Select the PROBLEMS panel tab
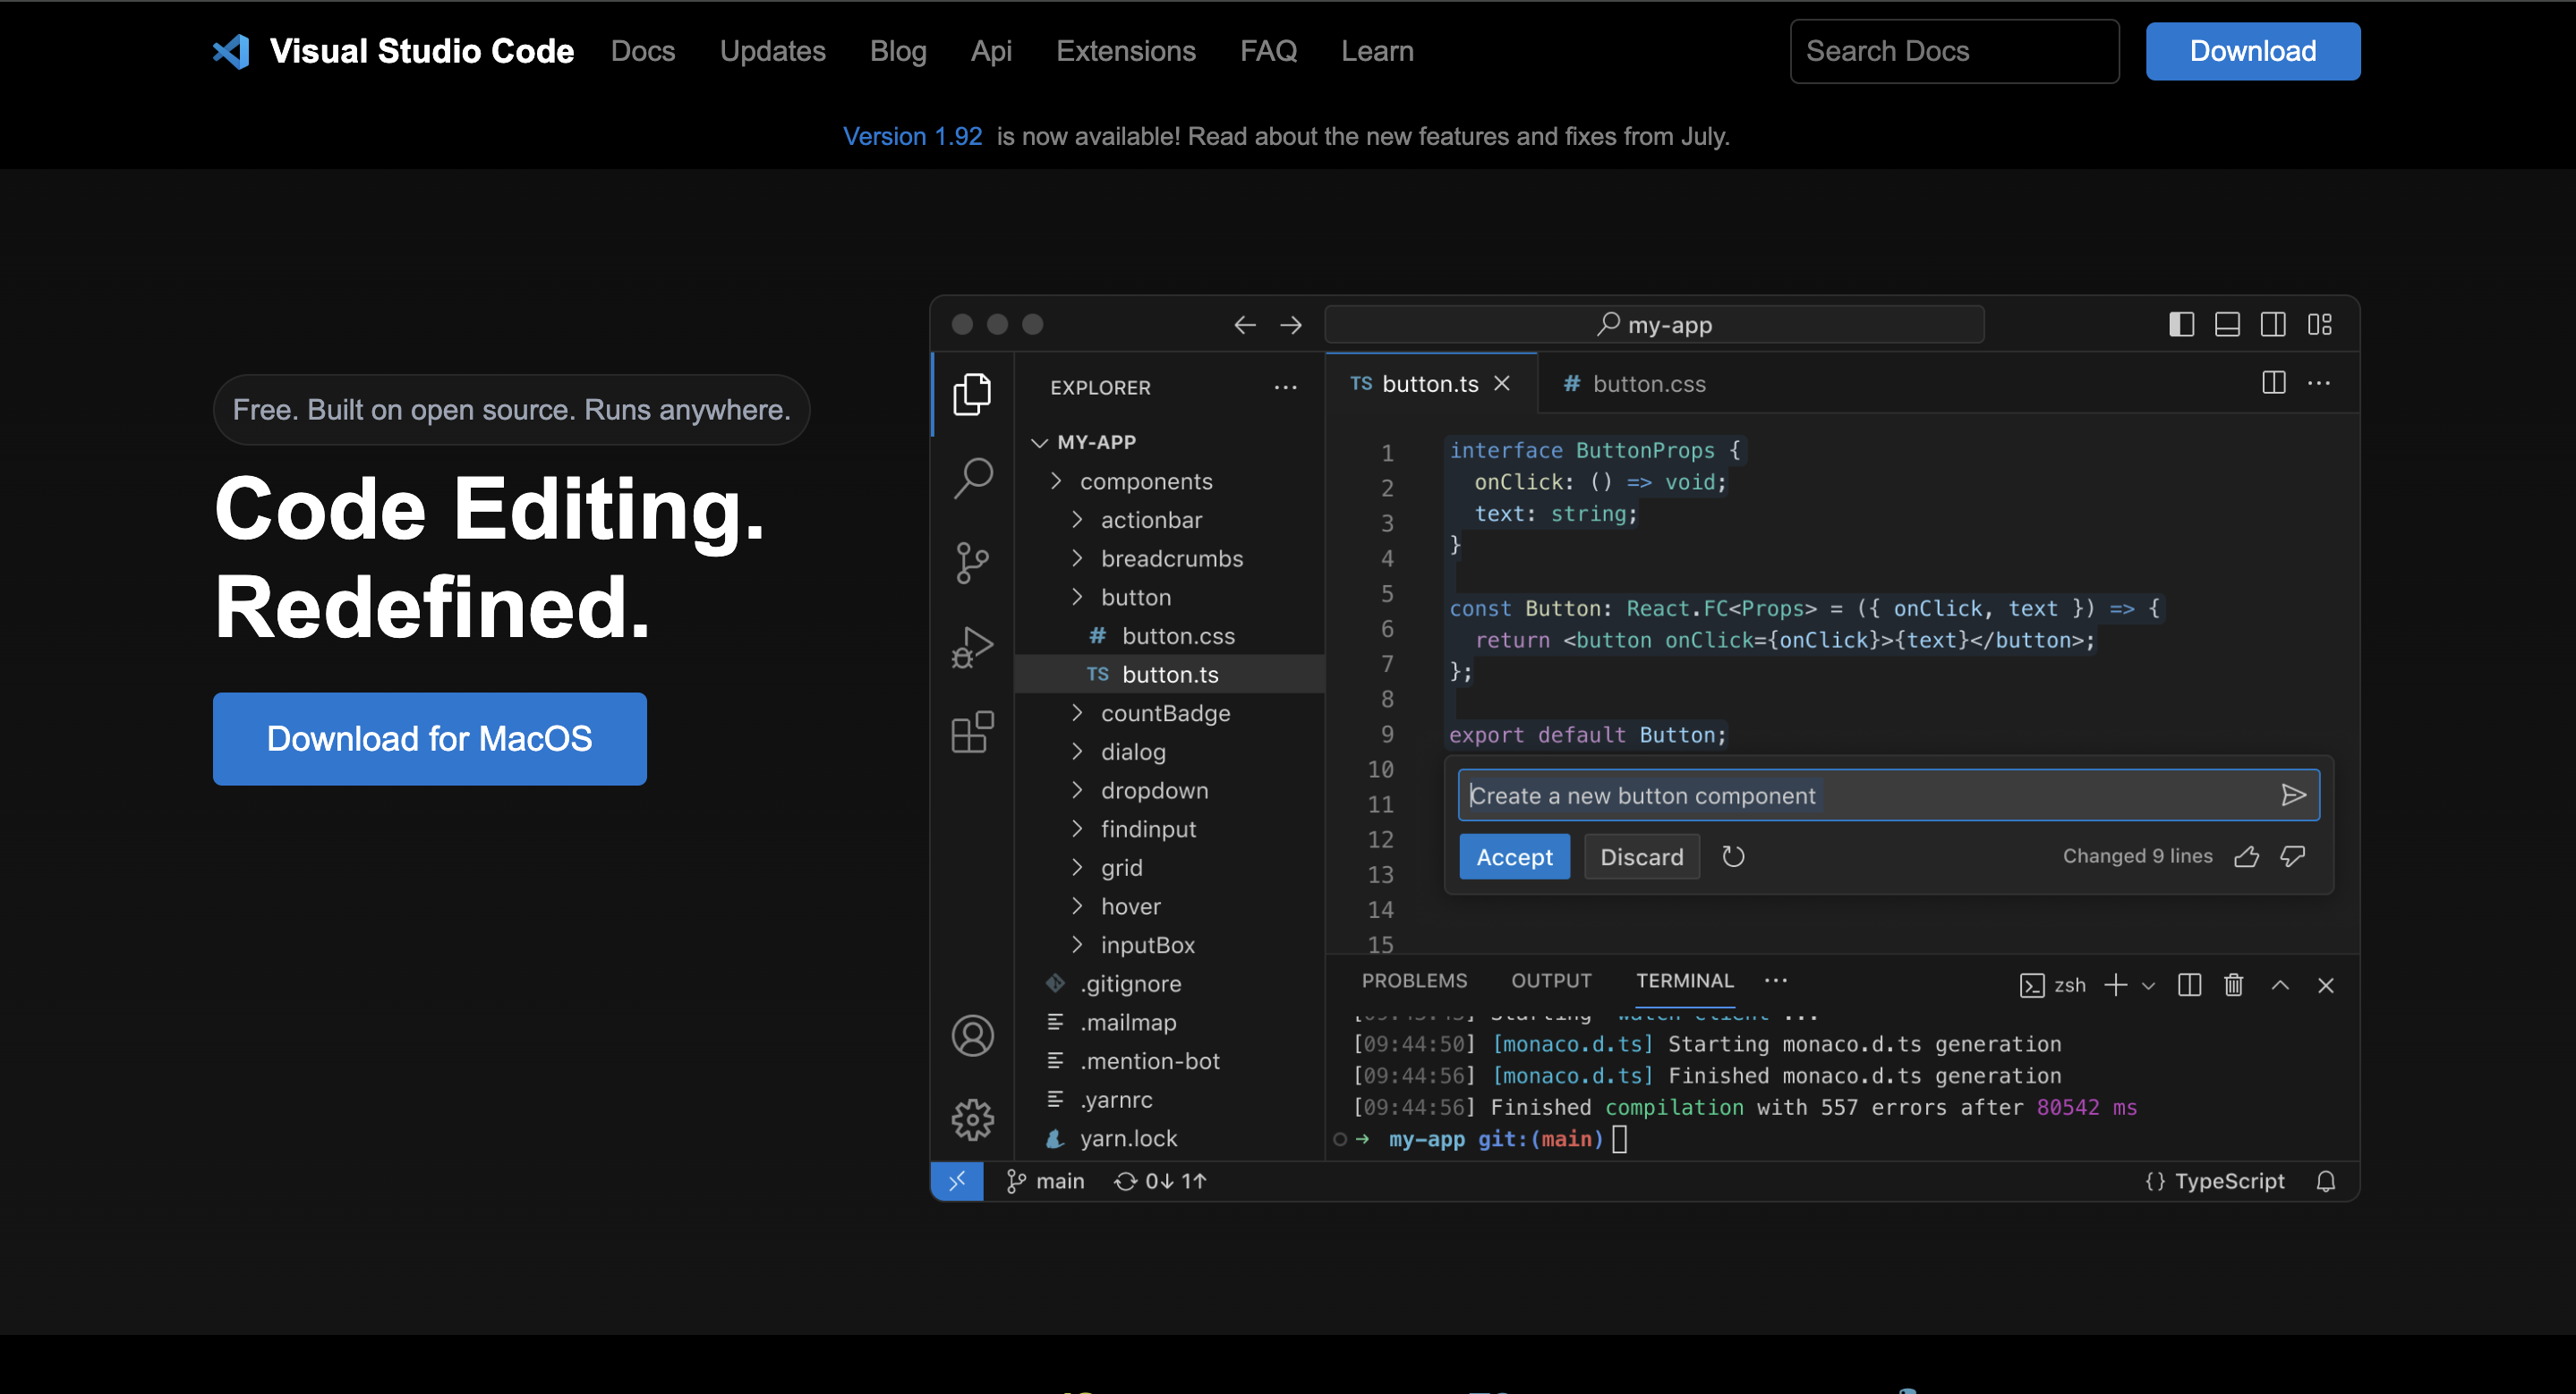Screen dimensions: 2576x1394 point(1413,981)
